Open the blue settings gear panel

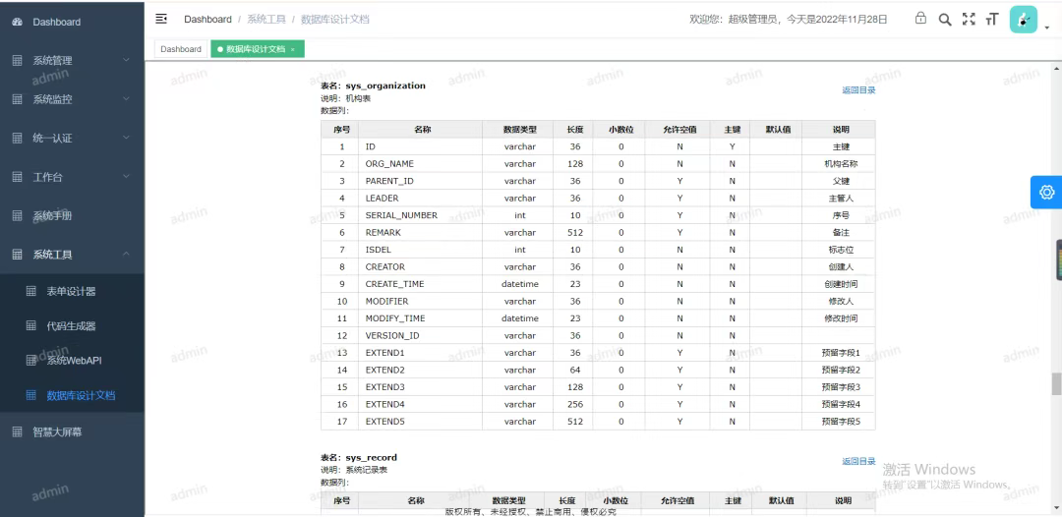click(x=1046, y=193)
